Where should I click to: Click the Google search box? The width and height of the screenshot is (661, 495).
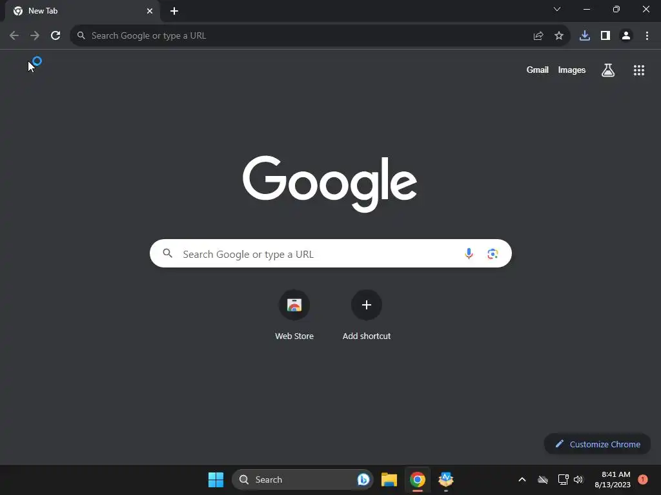coord(330,253)
